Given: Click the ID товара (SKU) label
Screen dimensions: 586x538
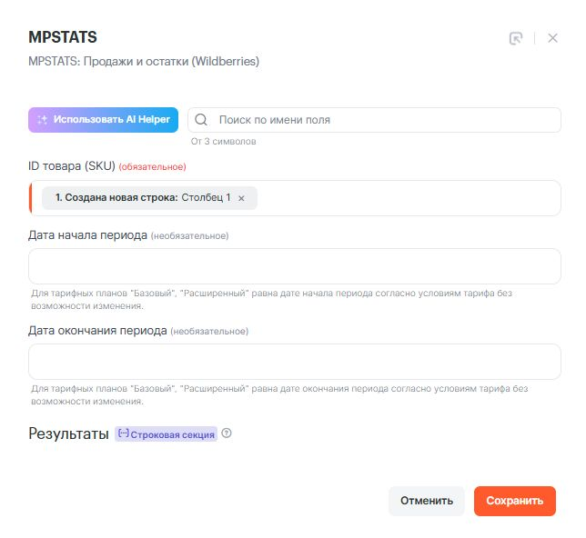Looking at the screenshot, I should (x=72, y=166).
